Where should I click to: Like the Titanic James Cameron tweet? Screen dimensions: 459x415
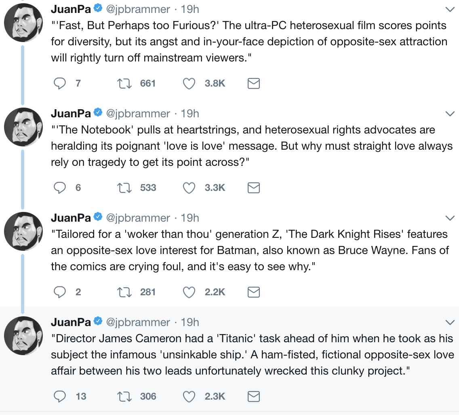point(189,397)
